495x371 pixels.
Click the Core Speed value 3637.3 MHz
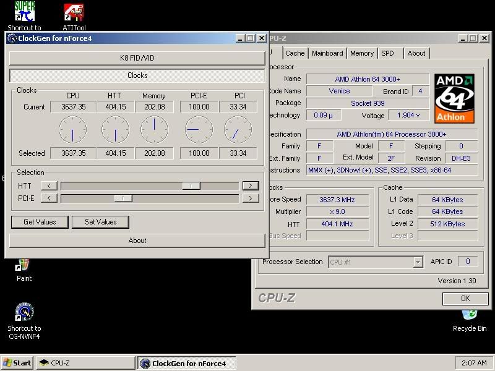(x=337, y=200)
